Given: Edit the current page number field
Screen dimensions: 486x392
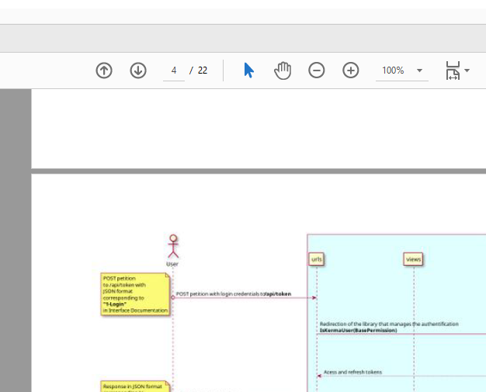Looking at the screenshot, I should tap(174, 70).
